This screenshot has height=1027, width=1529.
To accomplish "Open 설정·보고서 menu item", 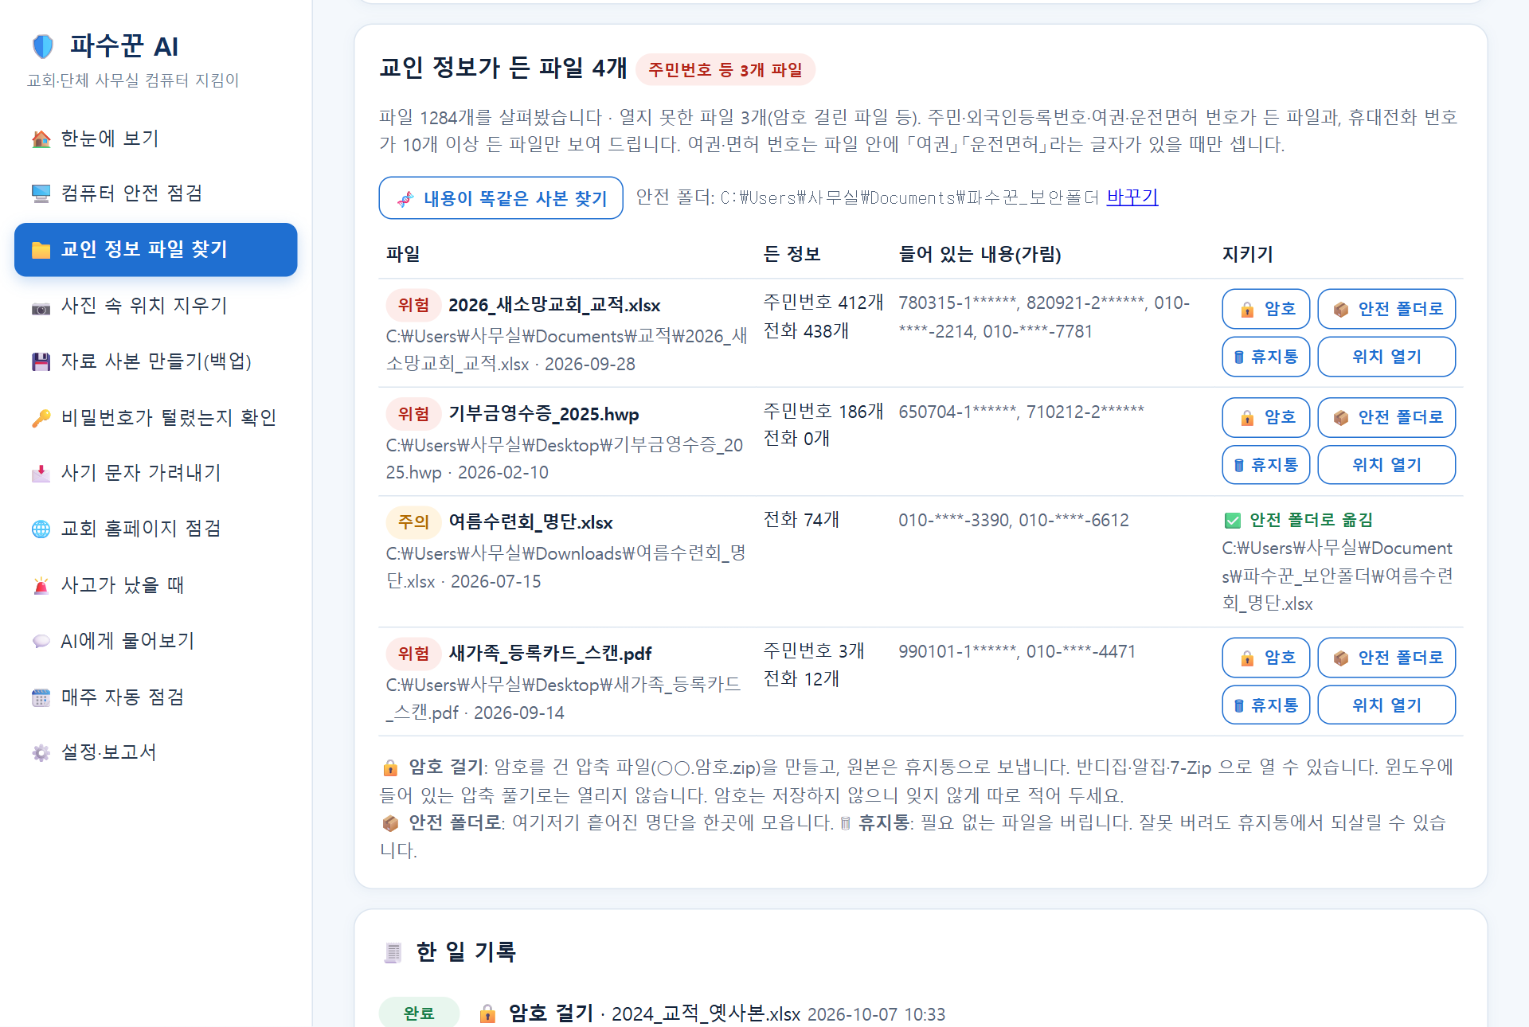I will [x=156, y=752].
